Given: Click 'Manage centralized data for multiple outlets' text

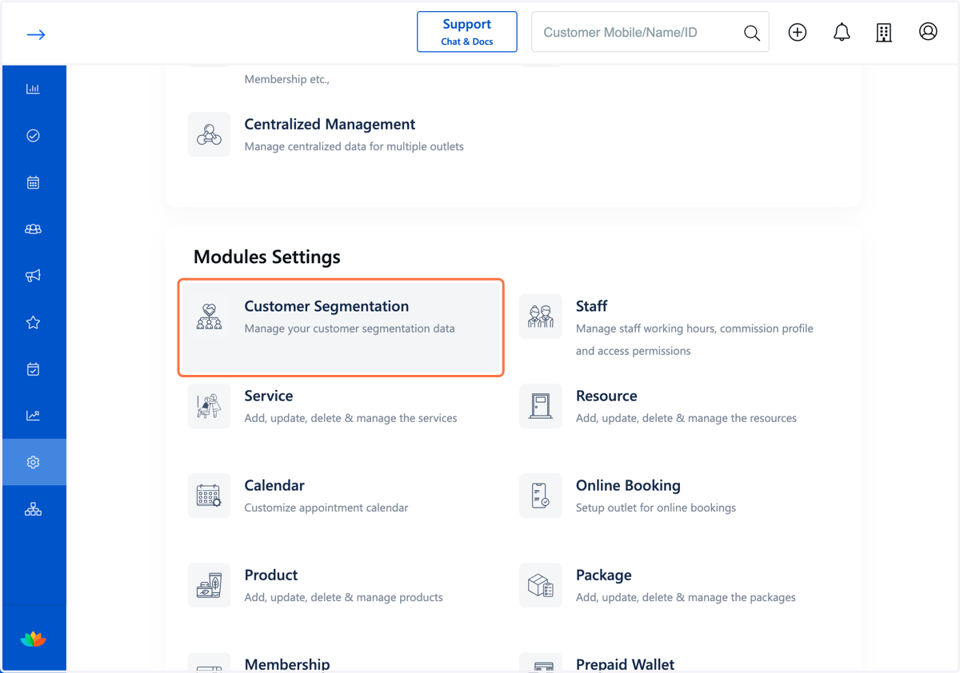Looking at the screenshot, I should tap(354, 147).
